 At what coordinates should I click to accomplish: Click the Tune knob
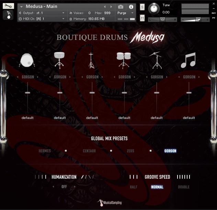click(155, 8)
